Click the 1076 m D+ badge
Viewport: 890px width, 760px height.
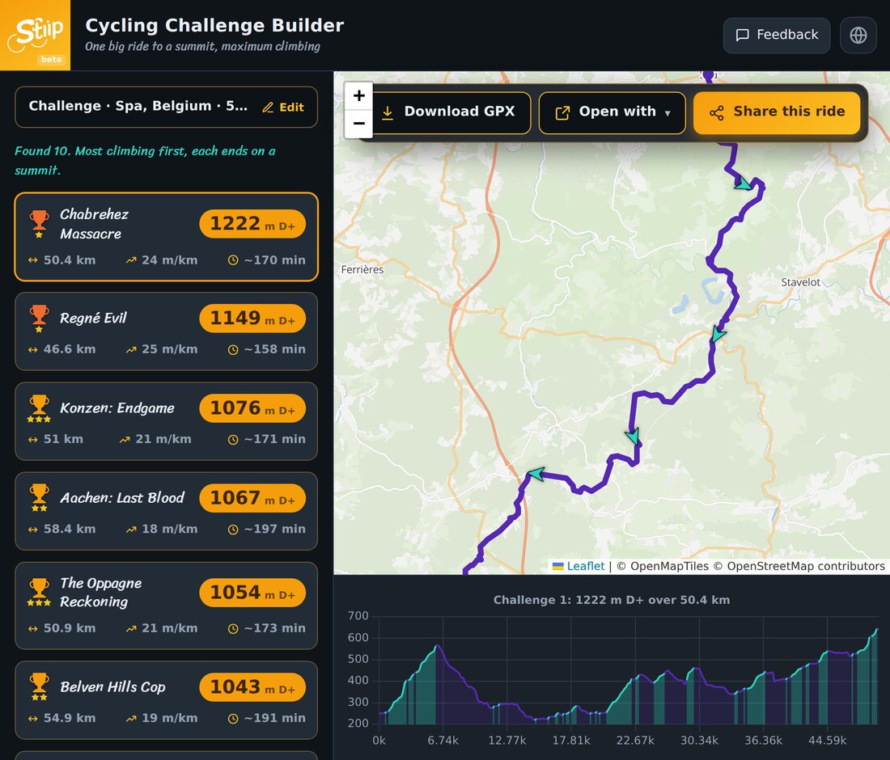click(252, 408)
